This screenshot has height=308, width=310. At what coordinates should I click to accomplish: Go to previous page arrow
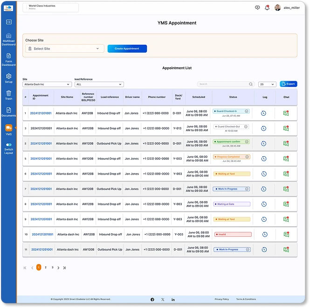tap(32, 268)
